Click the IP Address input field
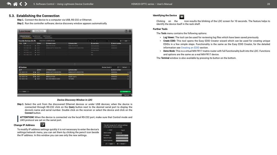 122,136
